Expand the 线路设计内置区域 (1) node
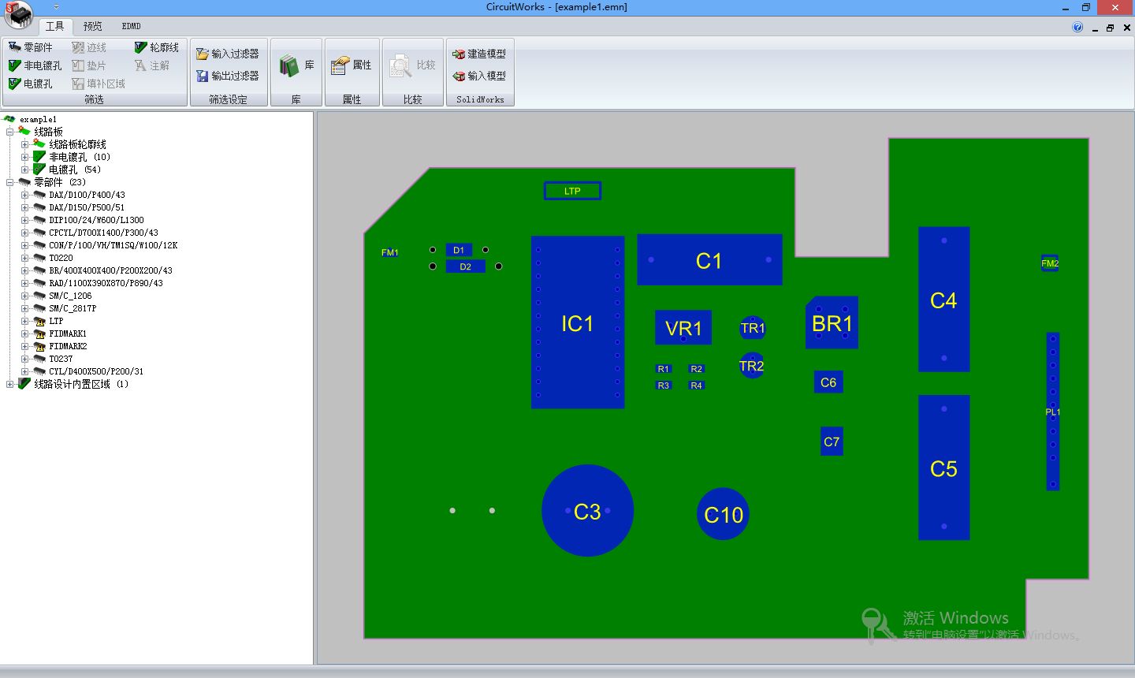This screenshot has height=678, width=1135. tap(10, 384)
